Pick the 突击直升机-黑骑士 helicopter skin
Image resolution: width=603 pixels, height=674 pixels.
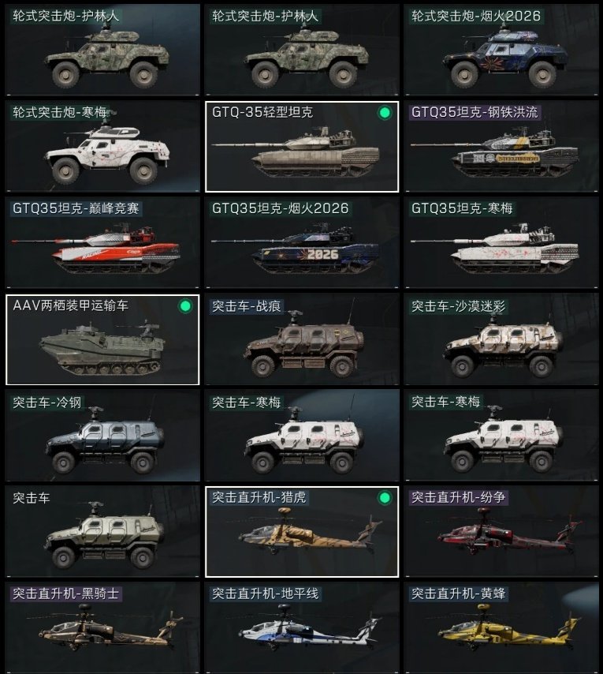click(x=102, y=628)
